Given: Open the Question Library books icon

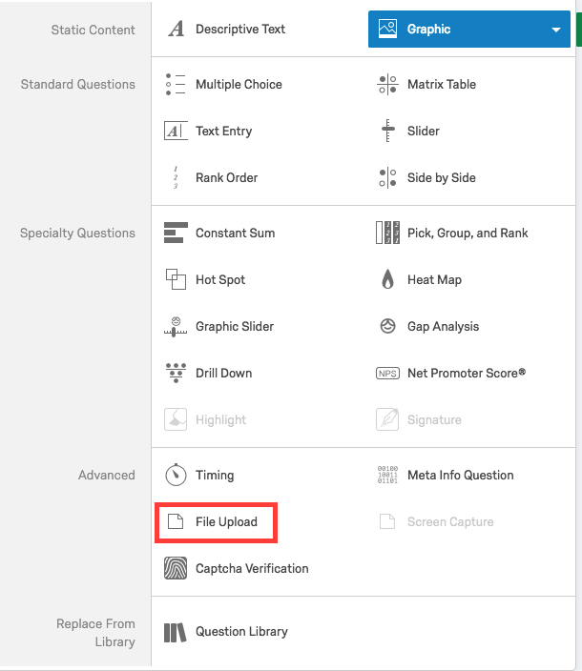Looking at the screenshot, I should tap(176, 632).
